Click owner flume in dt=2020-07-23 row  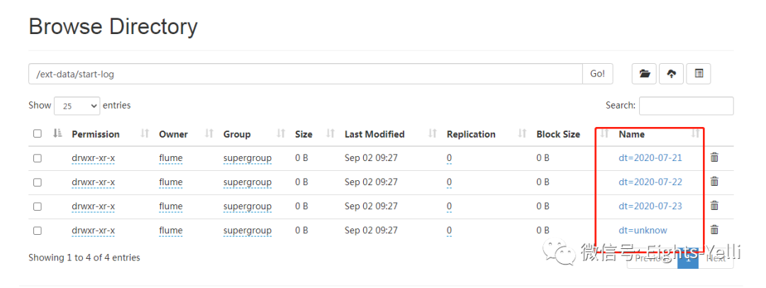click(170, 206)
